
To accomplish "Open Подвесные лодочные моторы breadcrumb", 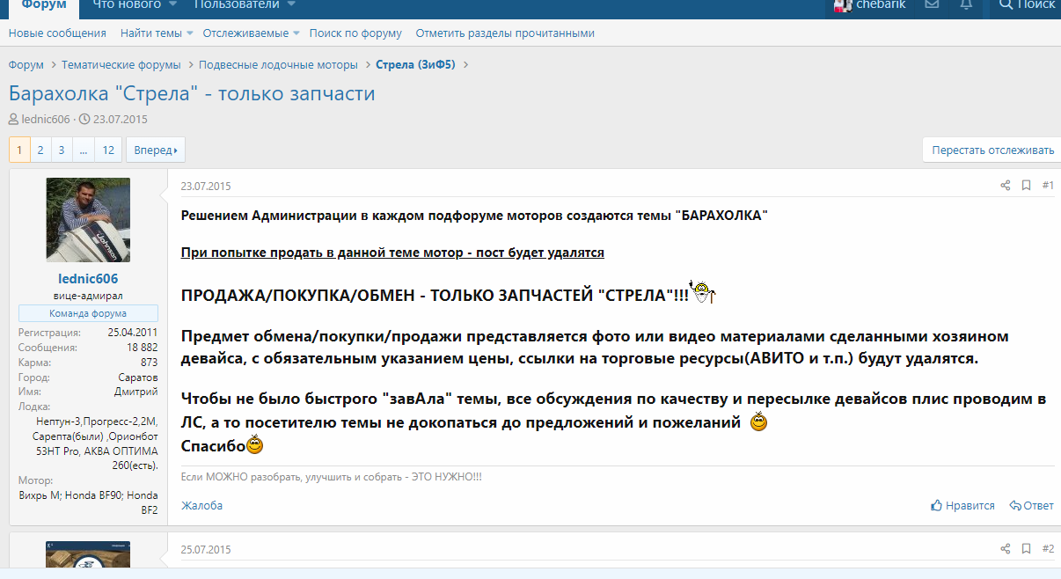I will pos(278,65).
